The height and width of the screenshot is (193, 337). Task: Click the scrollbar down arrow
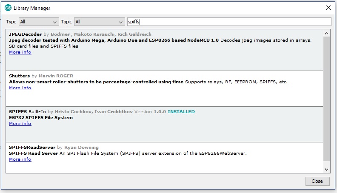(326, 169)
